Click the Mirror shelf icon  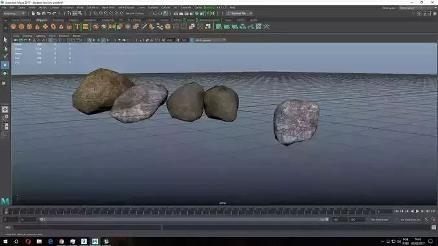click(111, 27)
